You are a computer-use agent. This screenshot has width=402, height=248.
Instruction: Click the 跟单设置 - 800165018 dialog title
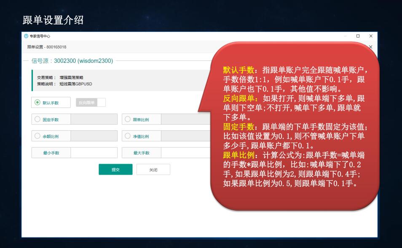(x=47, y=47)
